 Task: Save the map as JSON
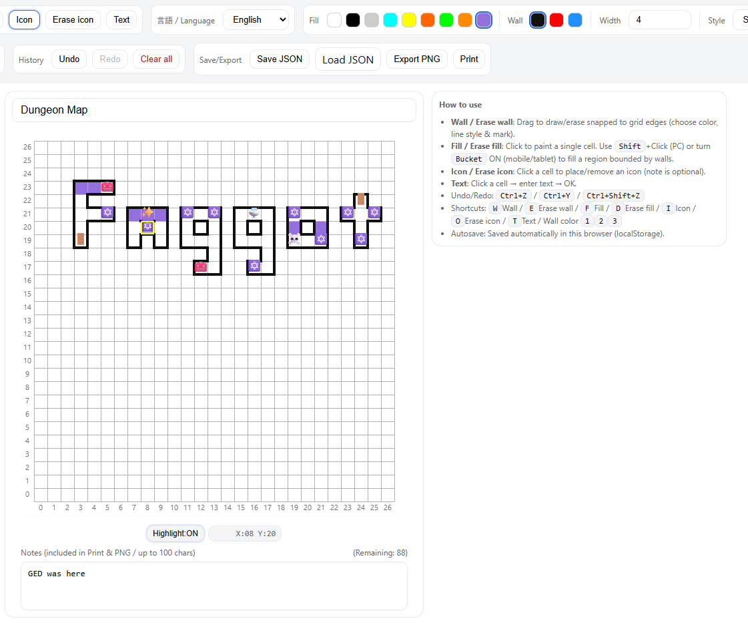pyautogui.click(x=280, y=59)
